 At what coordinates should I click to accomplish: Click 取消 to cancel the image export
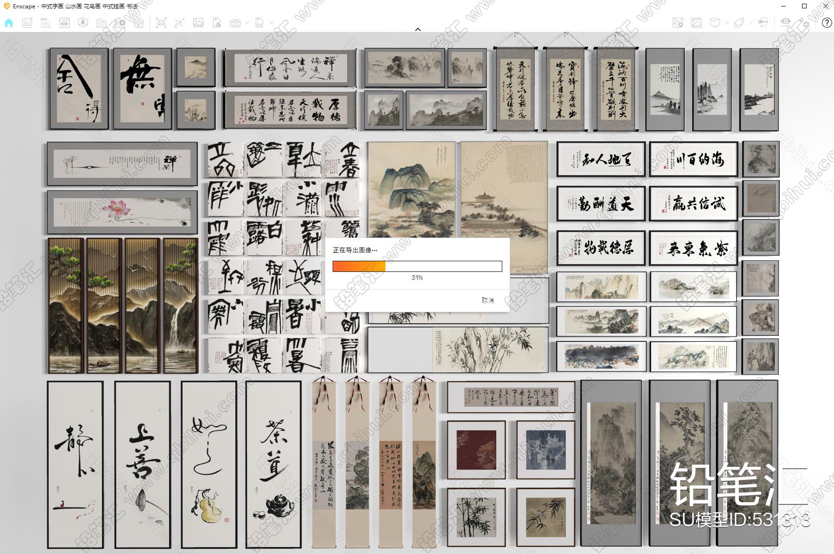[x=487, y=300]
